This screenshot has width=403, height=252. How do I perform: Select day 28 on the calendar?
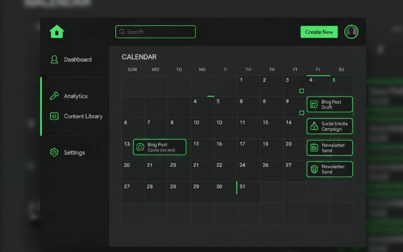click(x=150, y=186)
